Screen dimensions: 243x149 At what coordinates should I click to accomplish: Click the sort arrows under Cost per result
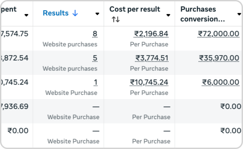(116, 20)
